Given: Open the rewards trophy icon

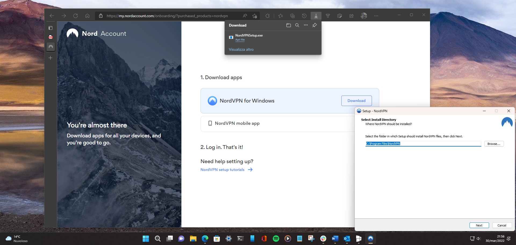Looking at the screenshot, I should click(x=328, y=16).
